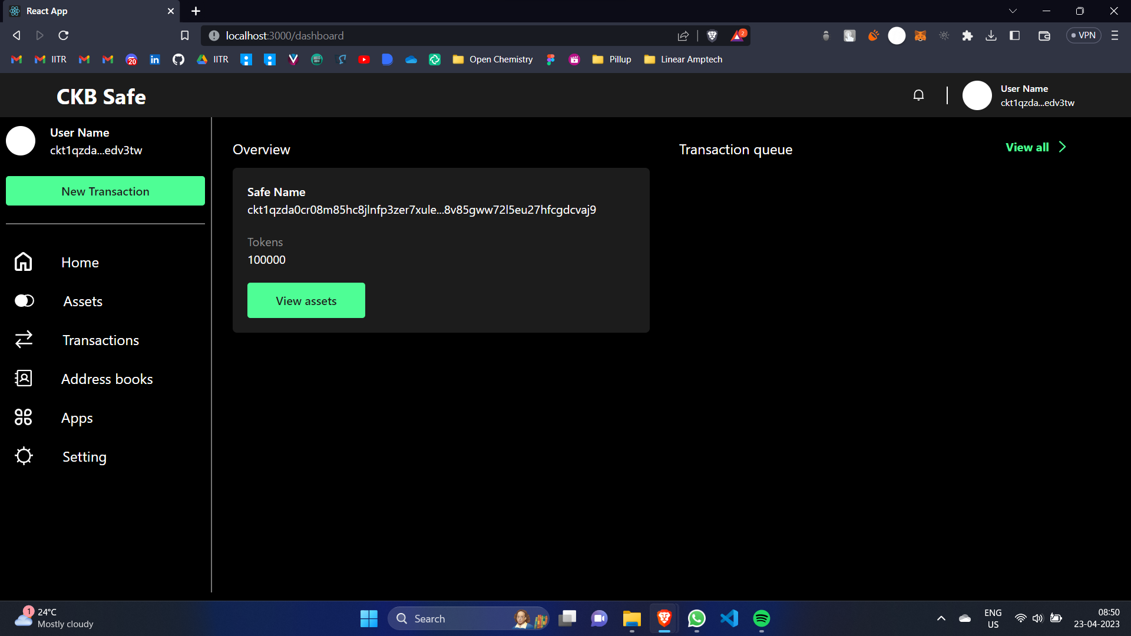Expand the View all chevron arrow
Viewport: 1131px width, 636px height.
pos(1062,147)
